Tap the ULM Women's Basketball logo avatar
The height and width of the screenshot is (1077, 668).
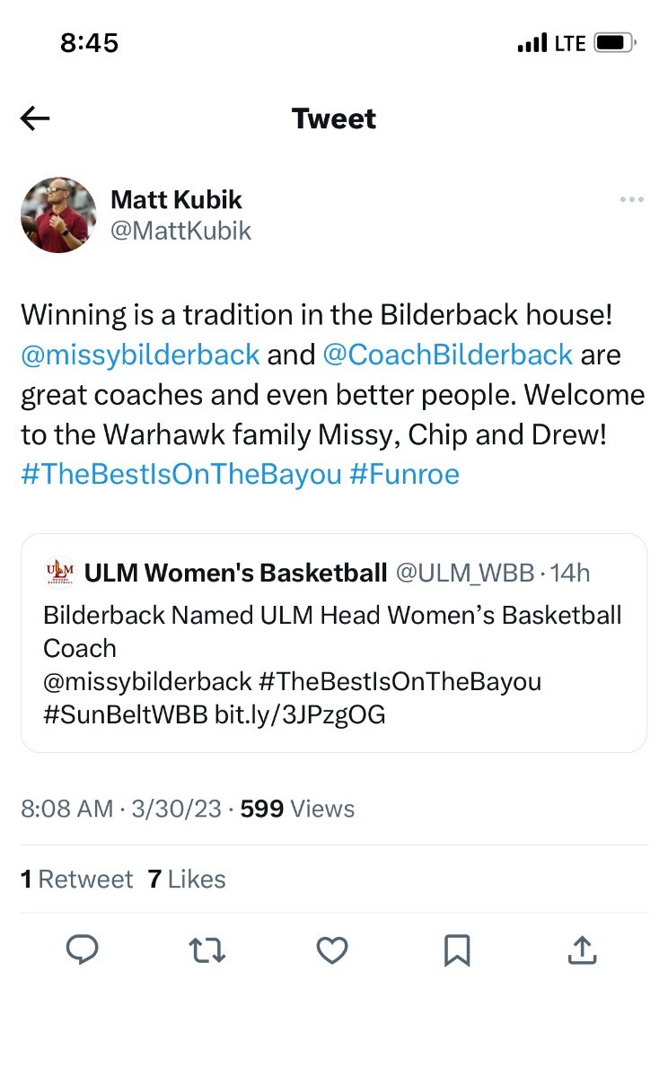[59, 572]
